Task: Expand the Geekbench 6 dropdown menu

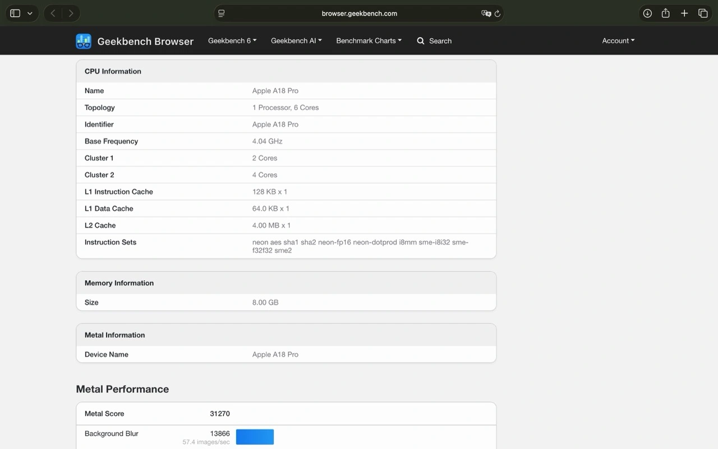Action: 232,41
